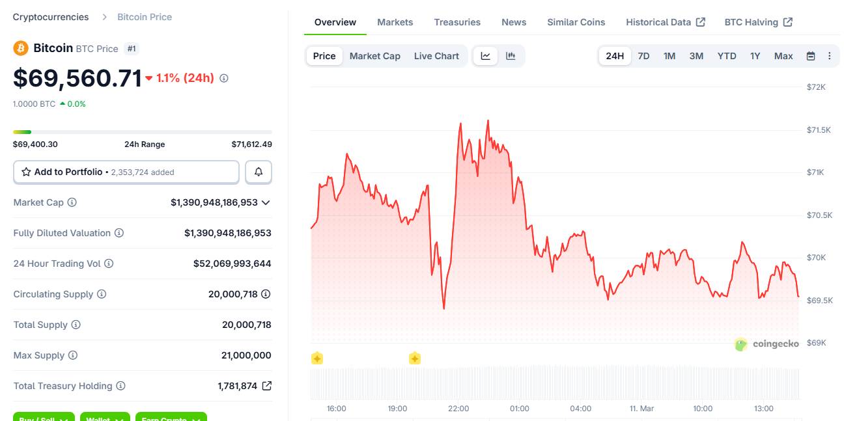This screenshot has width=844, height=421.
Task: Go back via the Cryptocurrencies breadcrumb link
Action: pos(50,16)
